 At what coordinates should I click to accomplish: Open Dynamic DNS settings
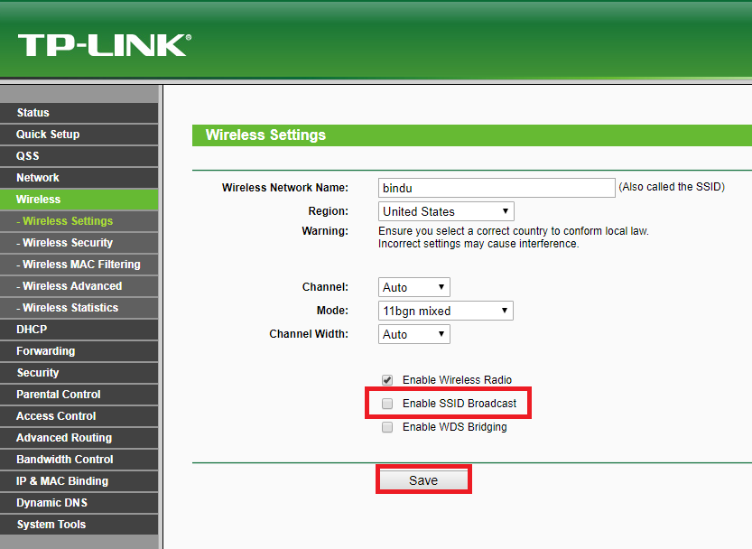click(79, 503)
